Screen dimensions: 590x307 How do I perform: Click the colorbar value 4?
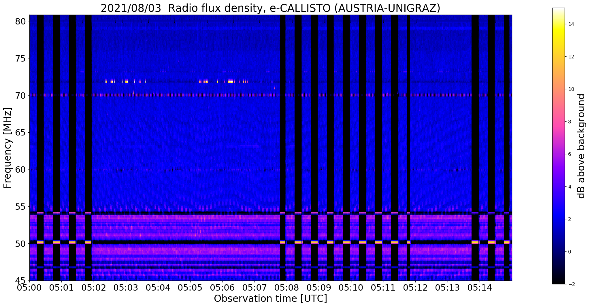(x=569, y=187)
